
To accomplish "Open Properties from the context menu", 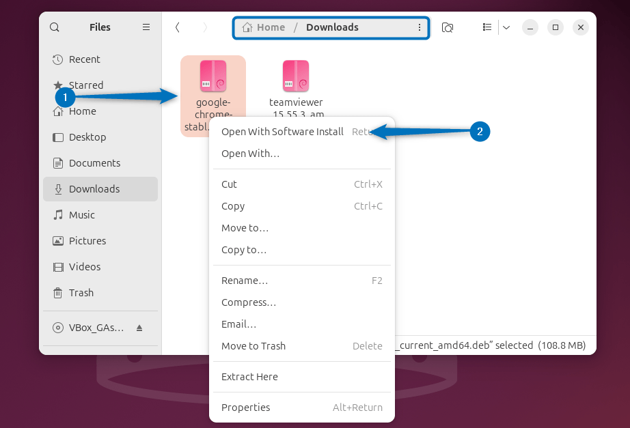I will [x=245, y=407].
